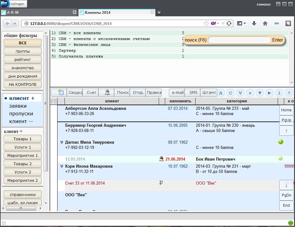Viewport: 295px width, 227px height.
Task: Collapse Кэри Илона Макаровна row triangle
Action: (x=61, y=166)
